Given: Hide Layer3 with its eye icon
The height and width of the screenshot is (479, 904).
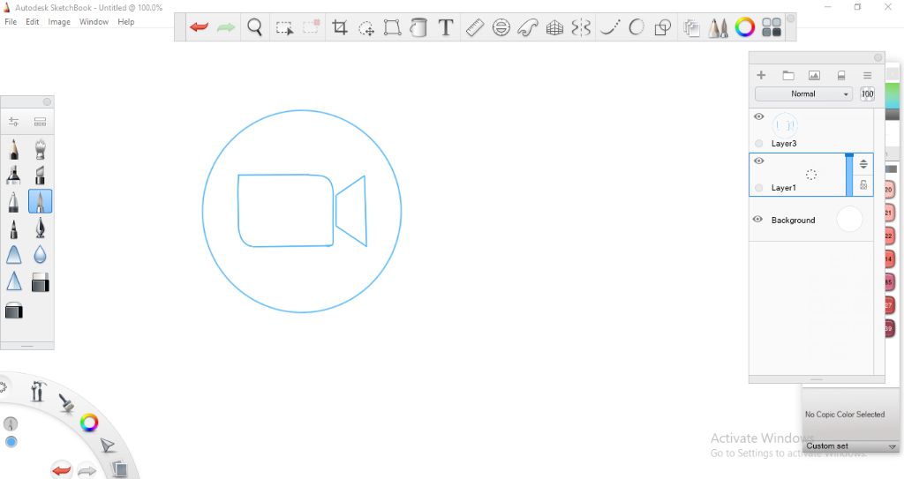Looking at the screenshot, I should (x=758, y=116).
